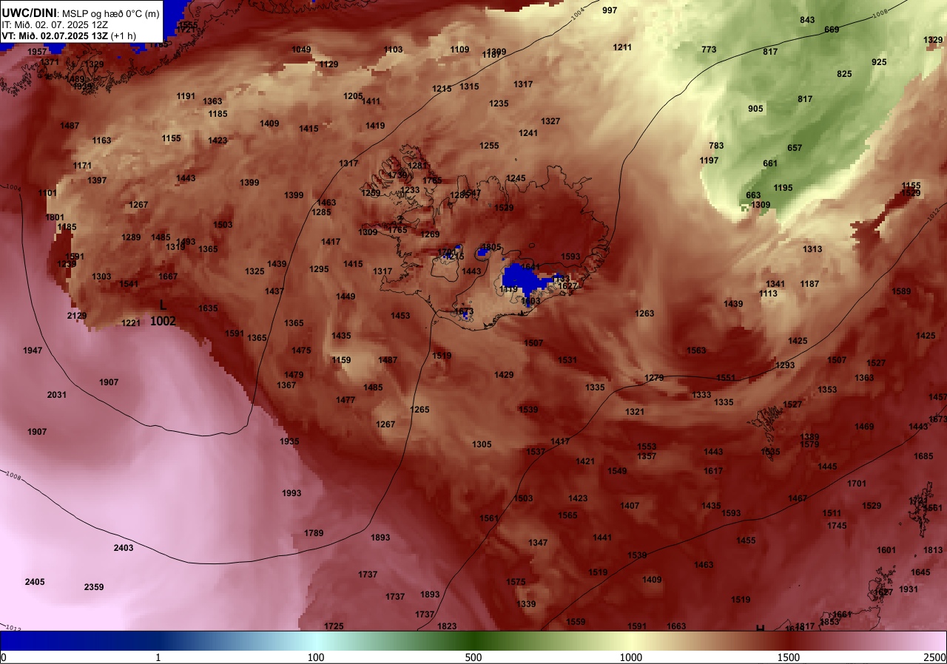
Task: Click the value '1745'
Action: [837, 526]
